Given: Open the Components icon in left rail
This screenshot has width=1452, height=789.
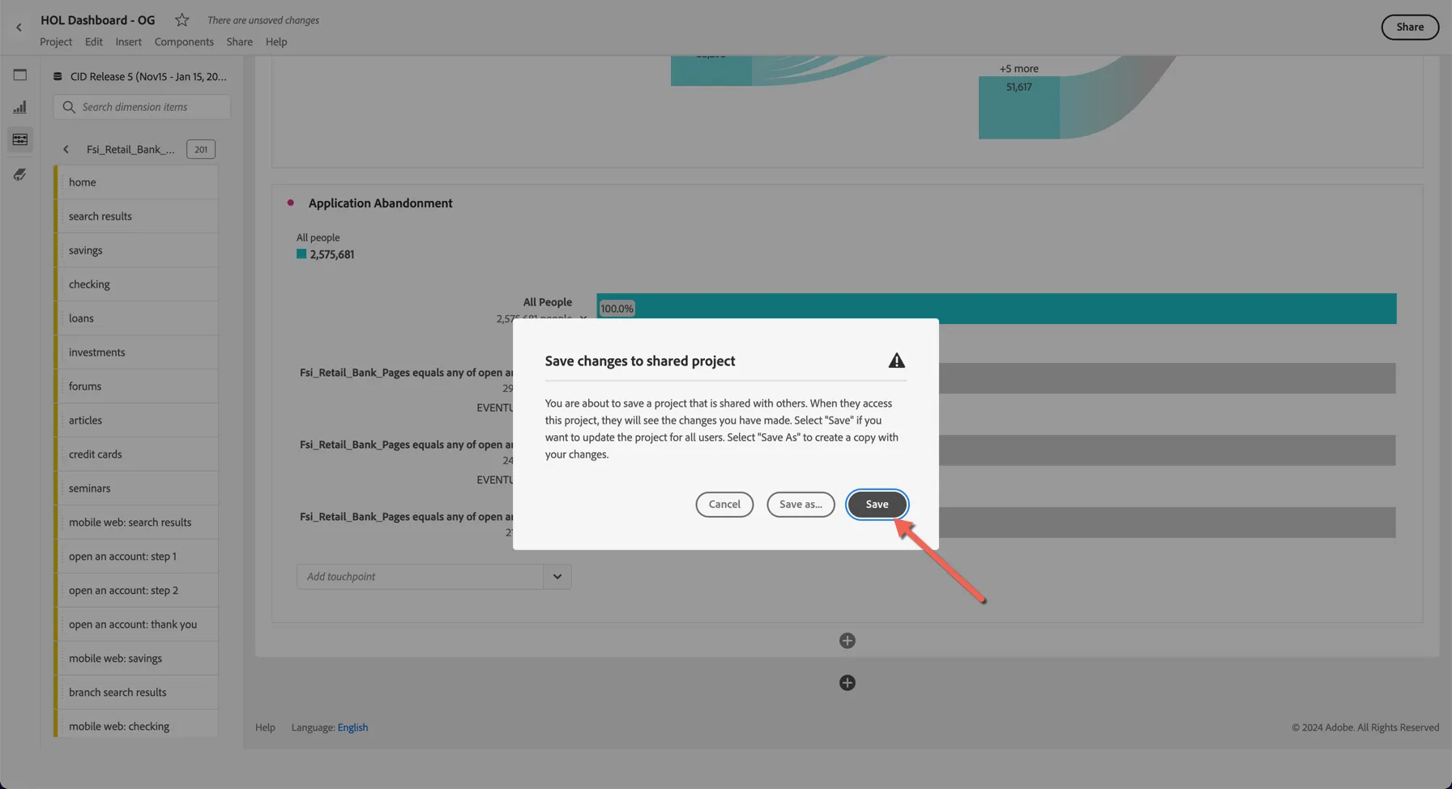Looking at the screenshot, I should (20, 139).
